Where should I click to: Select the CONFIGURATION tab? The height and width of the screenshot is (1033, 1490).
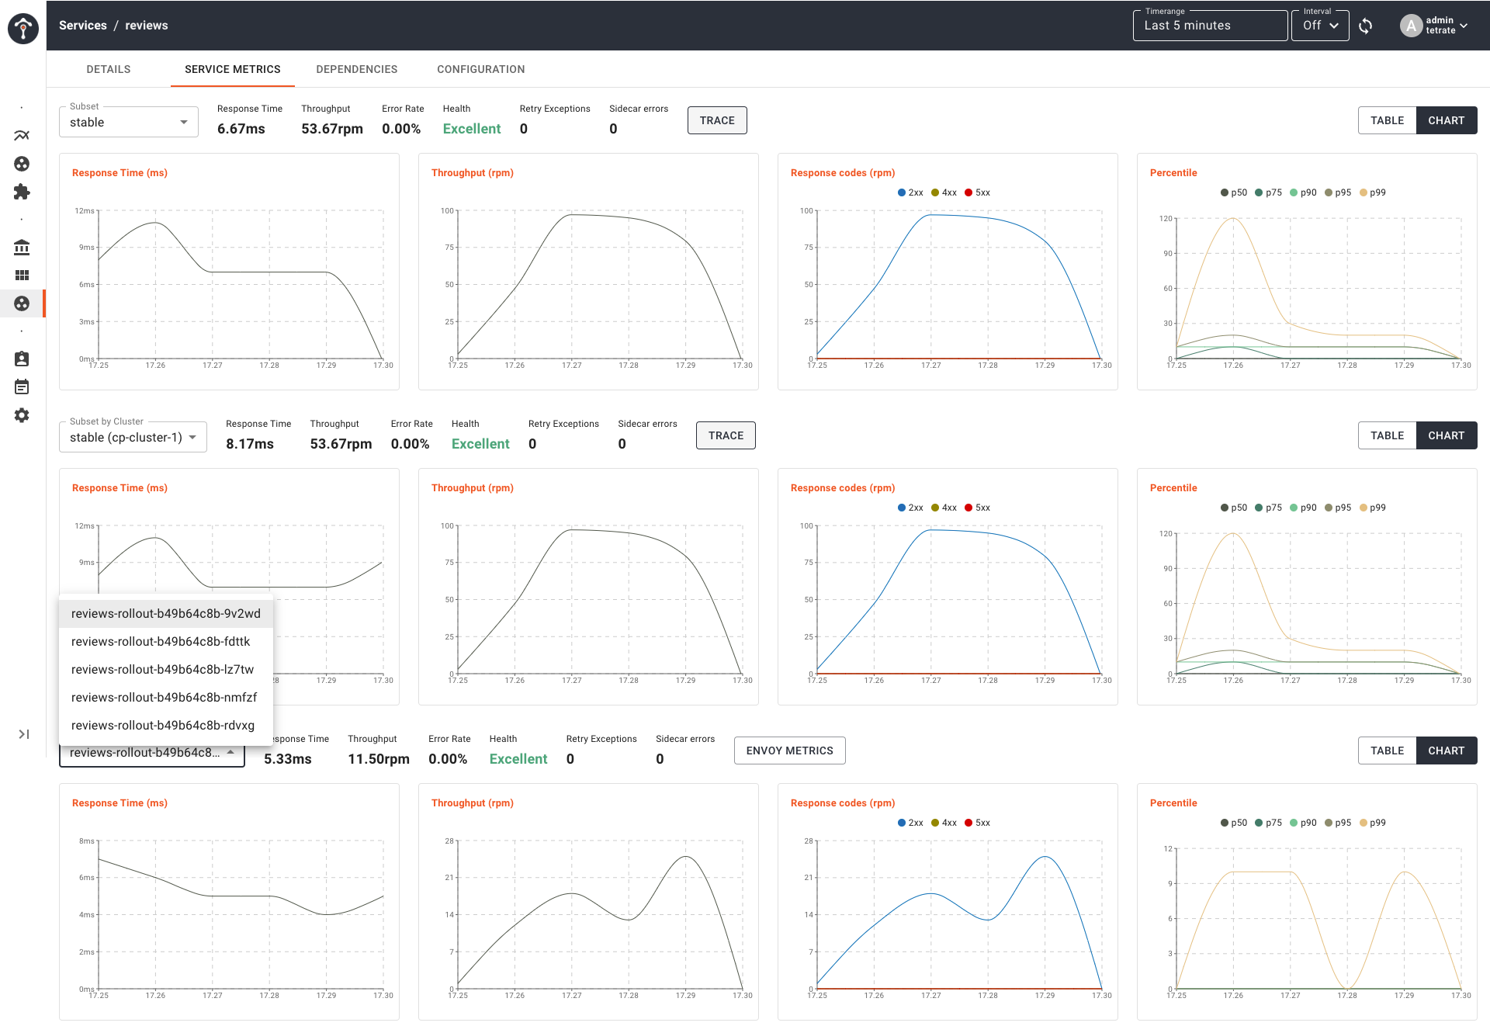pos(481,69)
